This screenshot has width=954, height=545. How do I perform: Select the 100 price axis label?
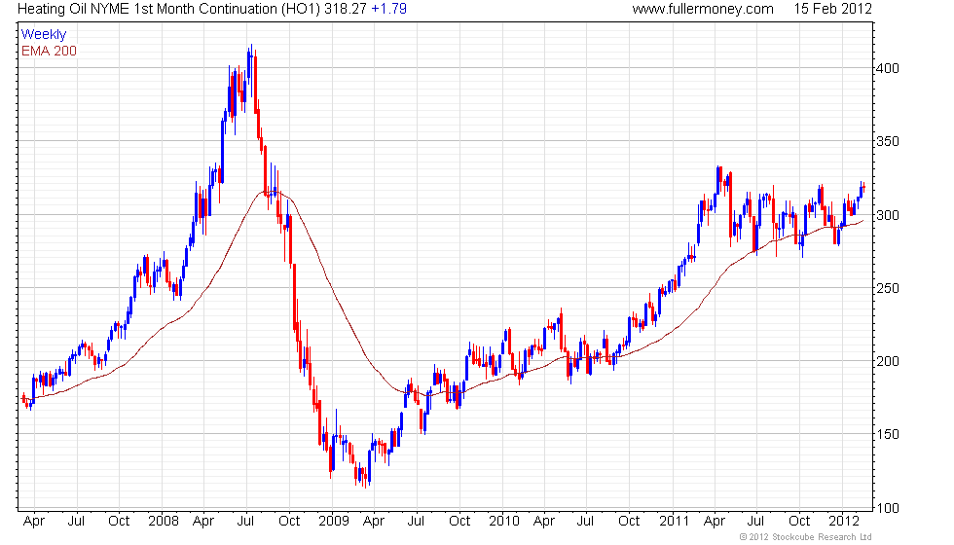click(x=885, y=507)
